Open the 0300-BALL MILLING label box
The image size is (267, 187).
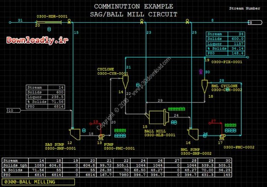coord(37,182)
